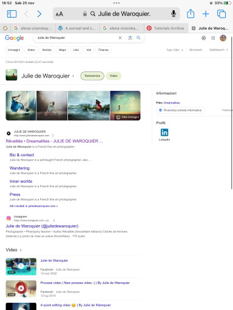Open the Inner worlds sitelink
This screenshot has height=310, width=233.
[21, 181]
